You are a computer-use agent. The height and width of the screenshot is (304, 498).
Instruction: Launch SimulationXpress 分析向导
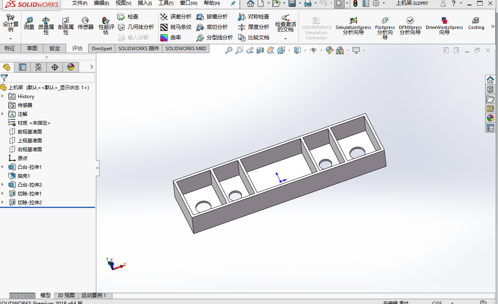pyautogui.click(x=353, y=26)
